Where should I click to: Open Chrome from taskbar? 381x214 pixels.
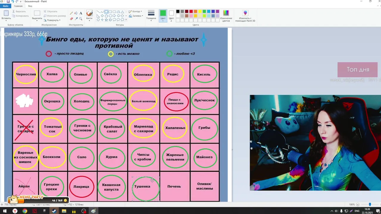(x=25, y=211)
